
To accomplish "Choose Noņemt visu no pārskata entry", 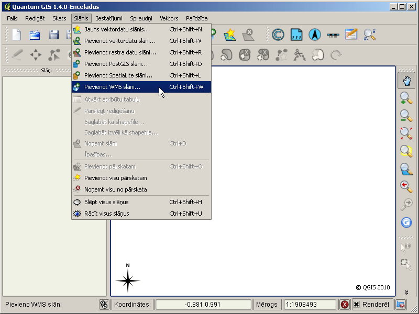I will coord(141,189).
